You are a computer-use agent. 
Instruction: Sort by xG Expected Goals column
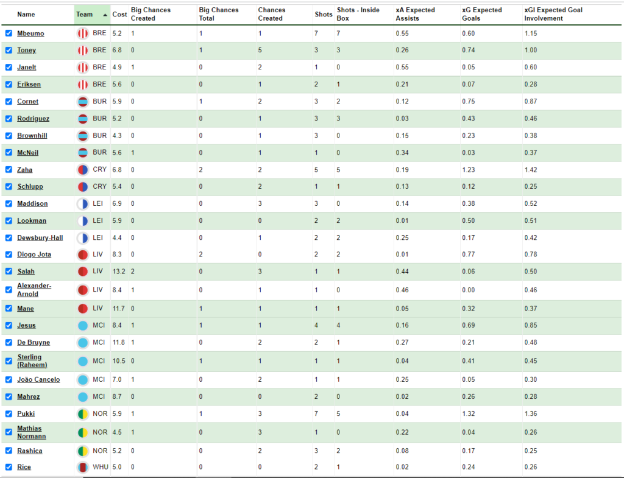click(x=481, y=15)
